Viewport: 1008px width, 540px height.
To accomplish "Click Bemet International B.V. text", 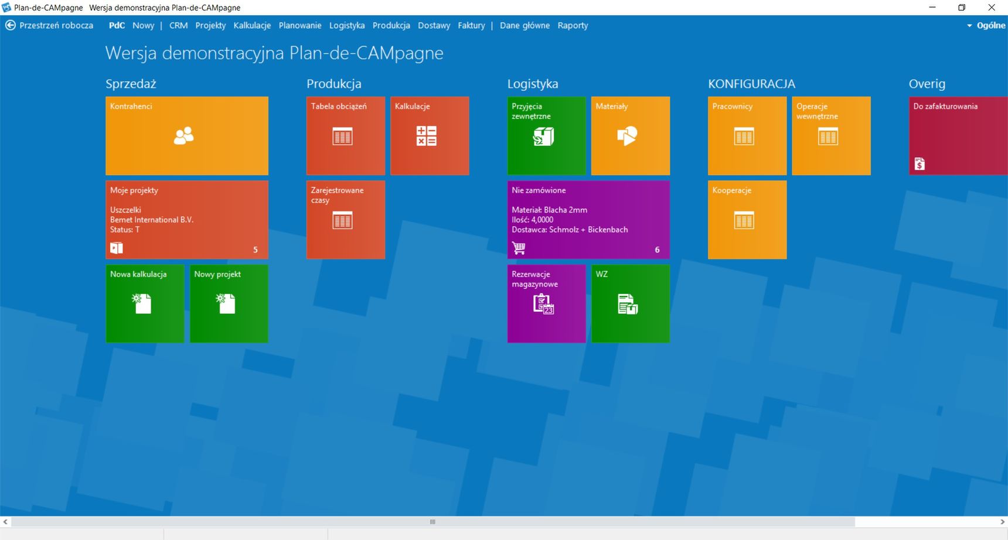I will 152,220.
